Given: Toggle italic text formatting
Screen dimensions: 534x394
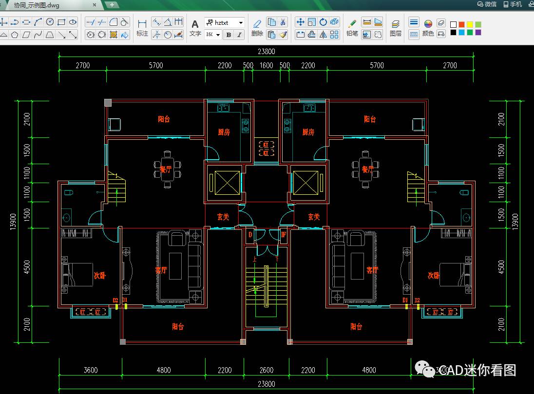Looking at the screenshot, I should [239, 35].
